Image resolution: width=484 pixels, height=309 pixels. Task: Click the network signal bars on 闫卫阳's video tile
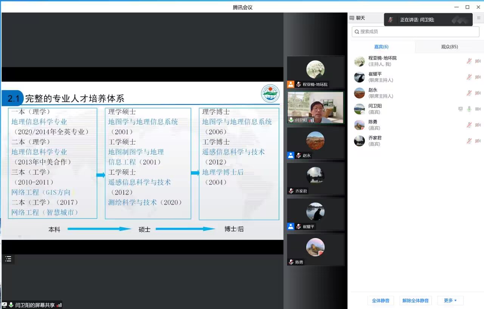pos(311,120)
